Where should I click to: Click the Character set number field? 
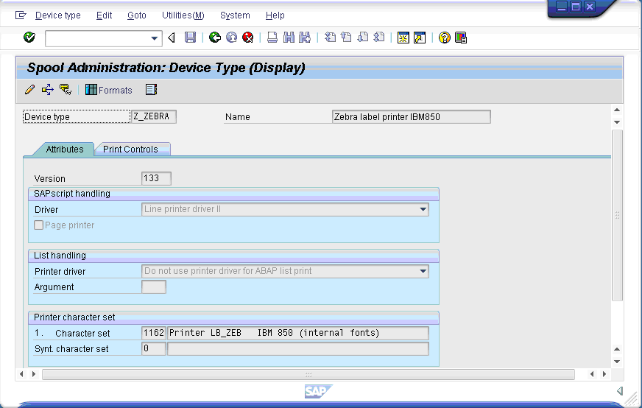153,333
